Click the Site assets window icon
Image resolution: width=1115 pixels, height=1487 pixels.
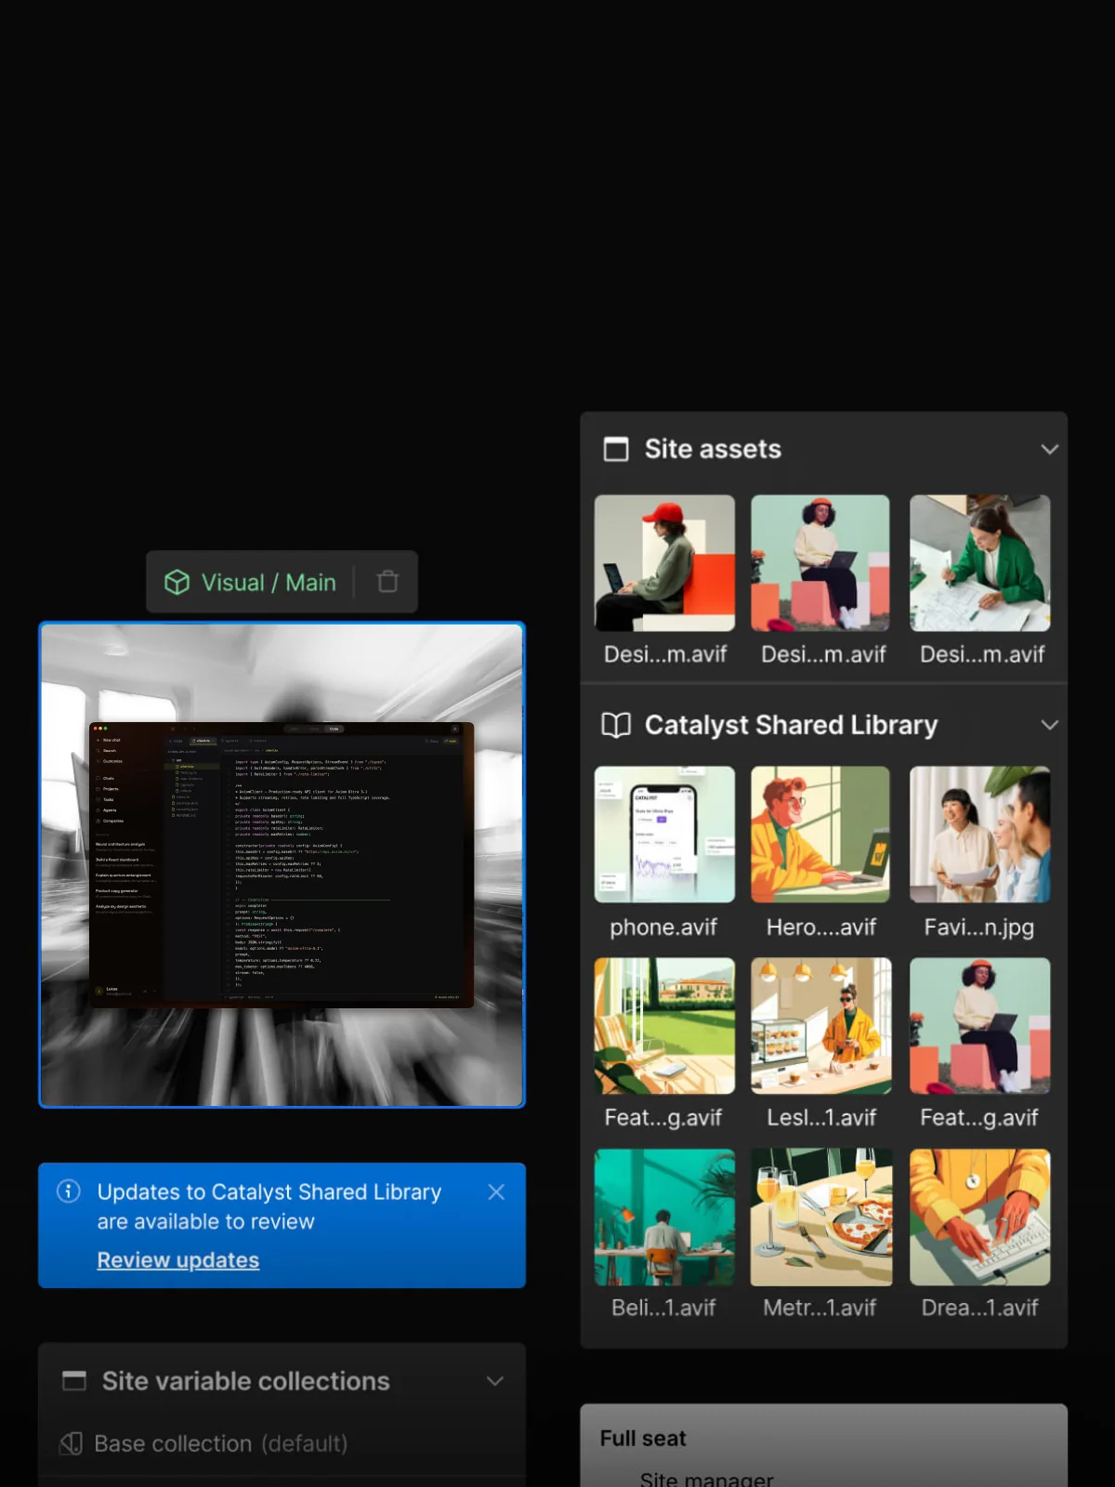(615, 449)
